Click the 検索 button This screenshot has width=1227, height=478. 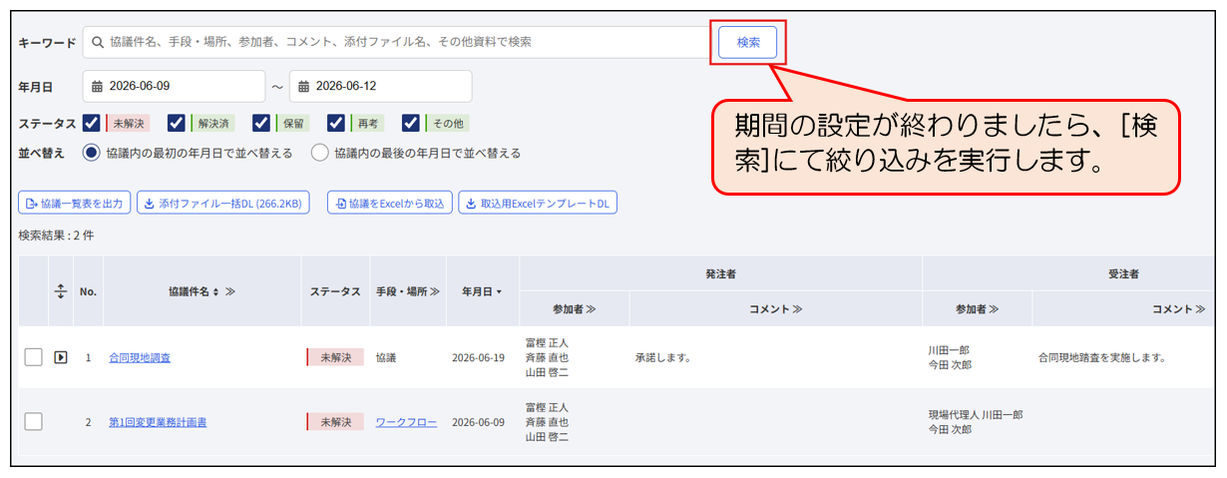(748, 42)
